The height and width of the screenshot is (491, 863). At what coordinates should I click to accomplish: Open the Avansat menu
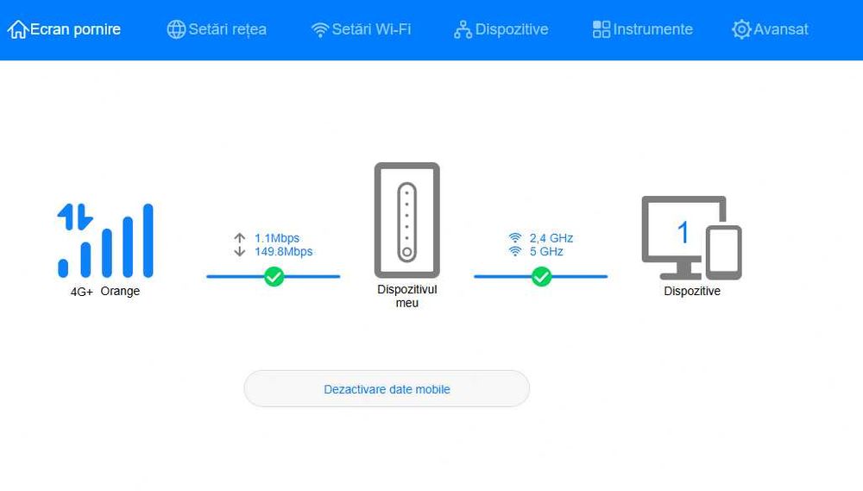point(770,29)
